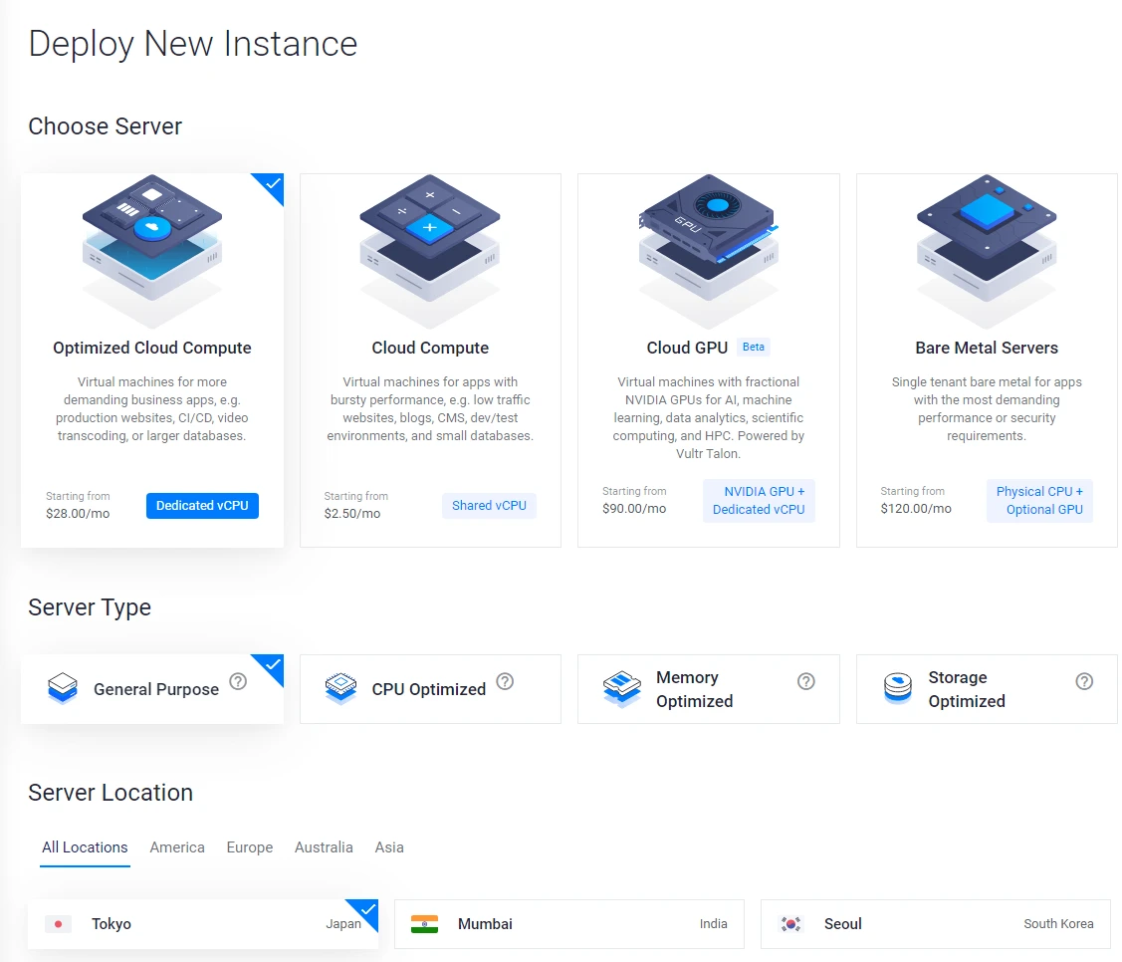Select the CPU Optimized label
Viewport: 1122px width, 962px height.
pos(429,689)
